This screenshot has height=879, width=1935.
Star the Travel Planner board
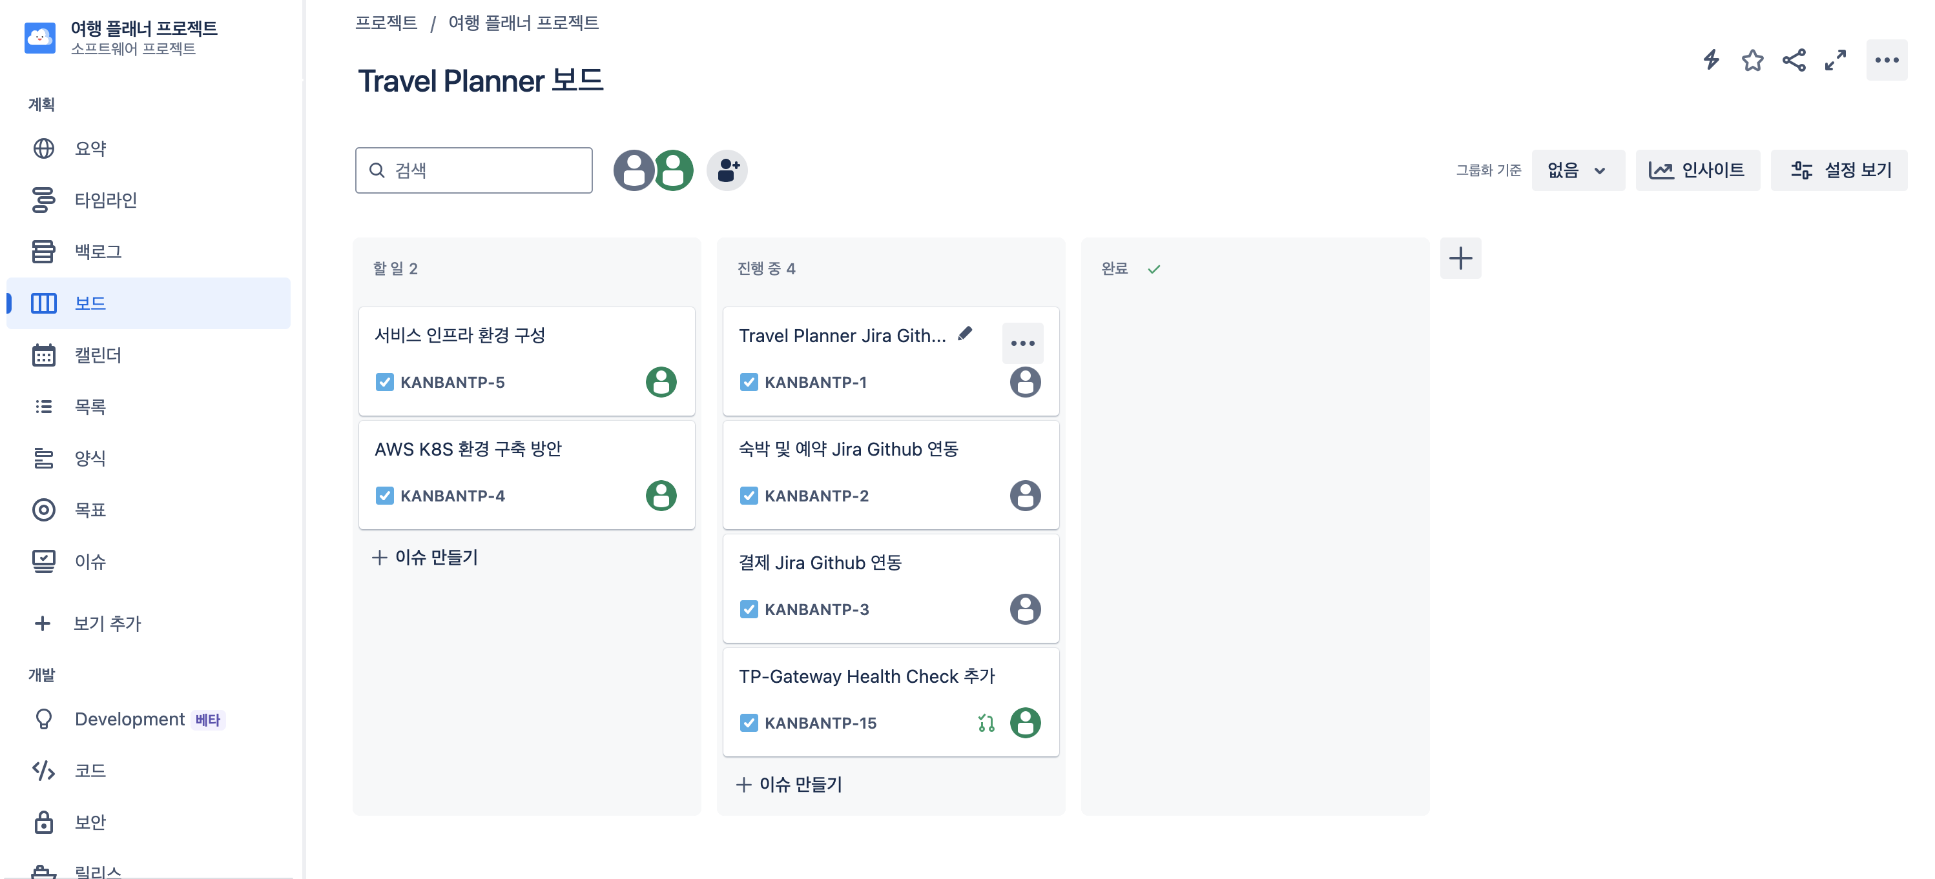tap(1752, 60)
